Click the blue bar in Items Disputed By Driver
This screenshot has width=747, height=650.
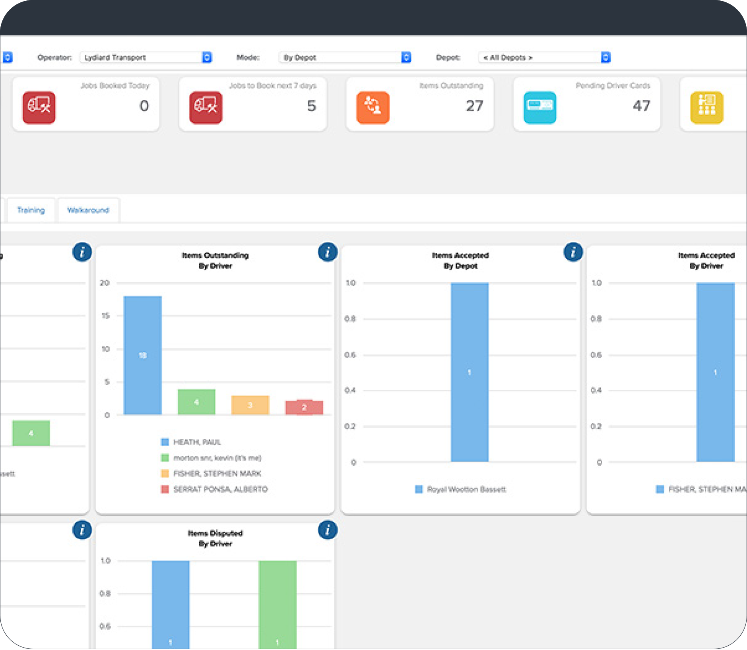(171, 605)
